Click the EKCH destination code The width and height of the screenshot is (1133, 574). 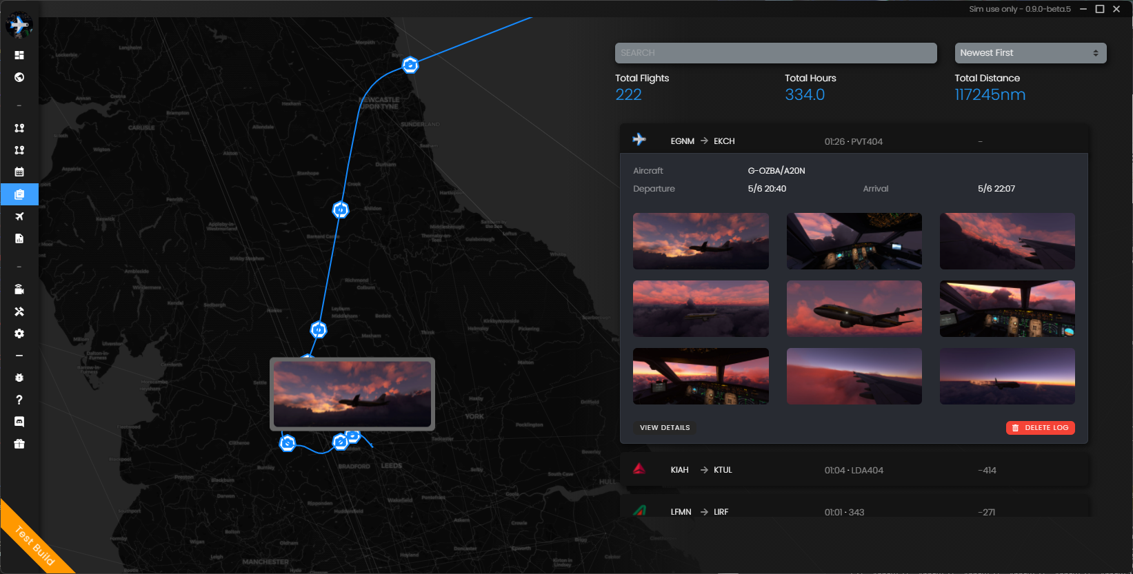tap(724, 141)
